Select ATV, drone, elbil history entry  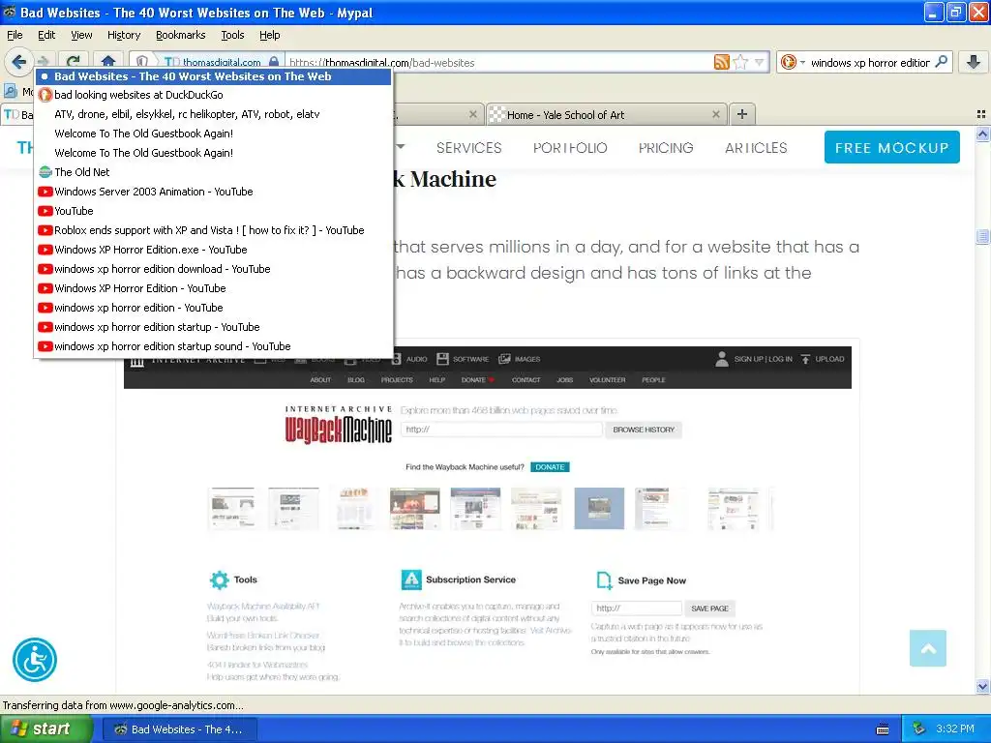pyautogui.click(x=213, y=114)
